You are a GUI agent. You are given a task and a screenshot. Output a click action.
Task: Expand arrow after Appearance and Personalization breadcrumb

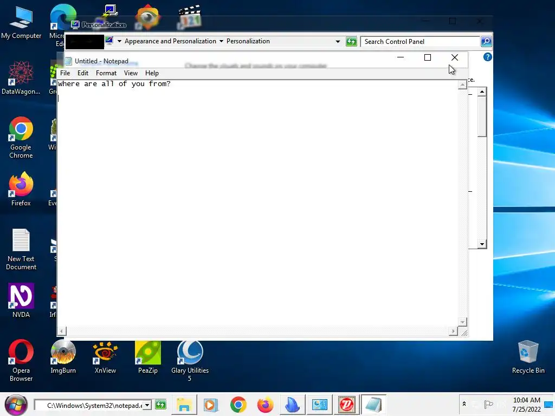221,41
